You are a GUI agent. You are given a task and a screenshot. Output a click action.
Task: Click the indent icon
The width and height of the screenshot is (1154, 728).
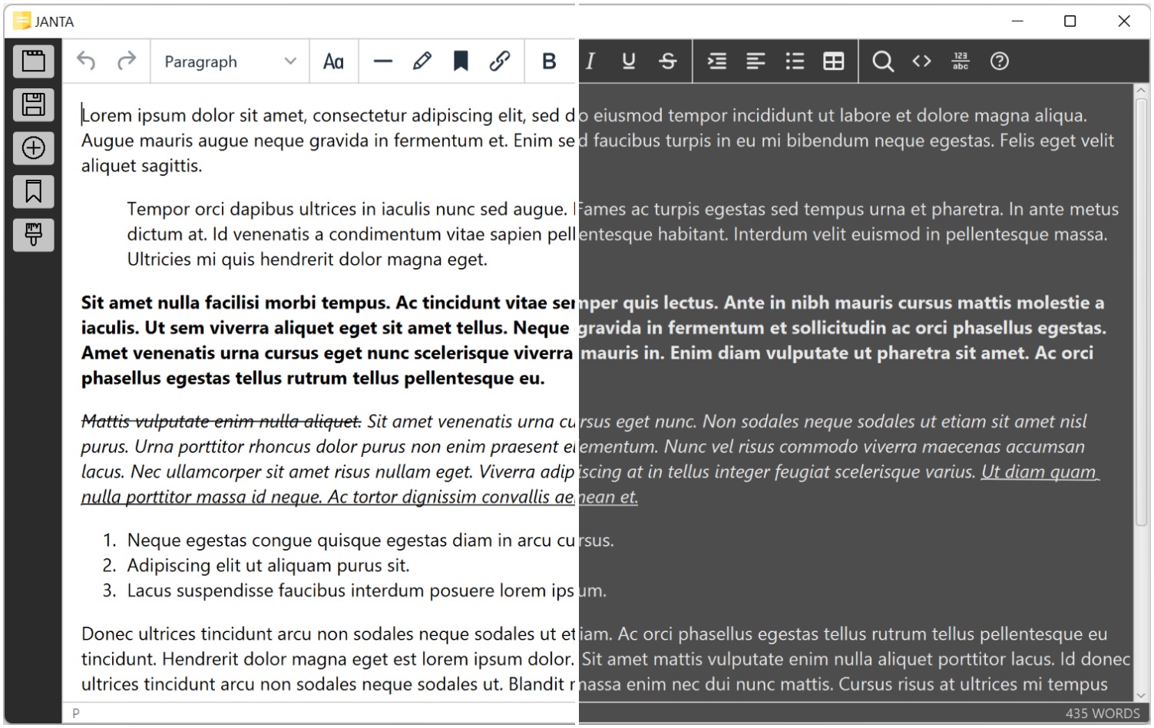coord(717,61)
